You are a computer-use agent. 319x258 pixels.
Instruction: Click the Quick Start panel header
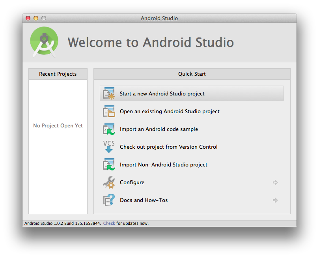(x=192, y=74)
